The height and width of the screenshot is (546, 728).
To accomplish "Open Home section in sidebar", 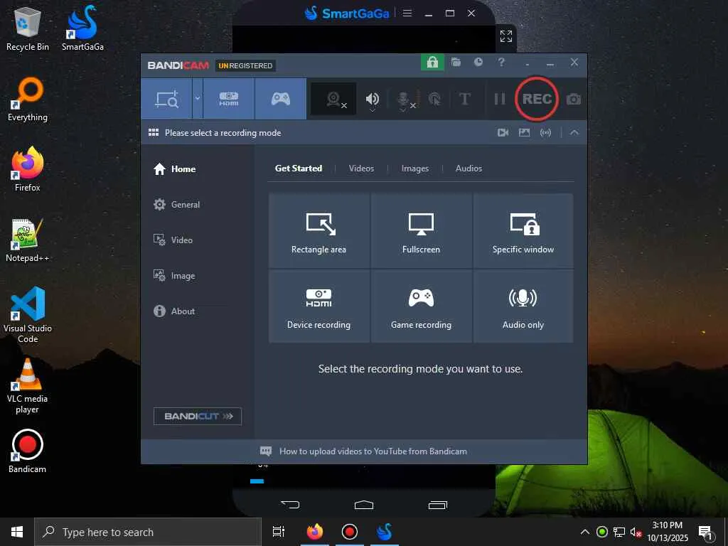I will pyautogui.click(x=175, y=169).
